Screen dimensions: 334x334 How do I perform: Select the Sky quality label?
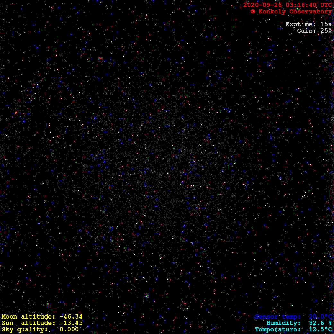[x=25, y=330]
